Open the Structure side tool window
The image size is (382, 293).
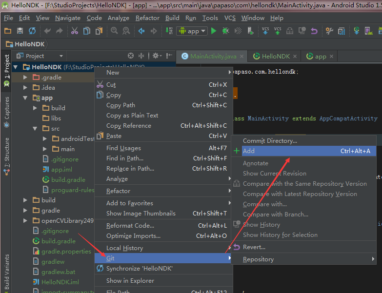click(x=6, y=156)
